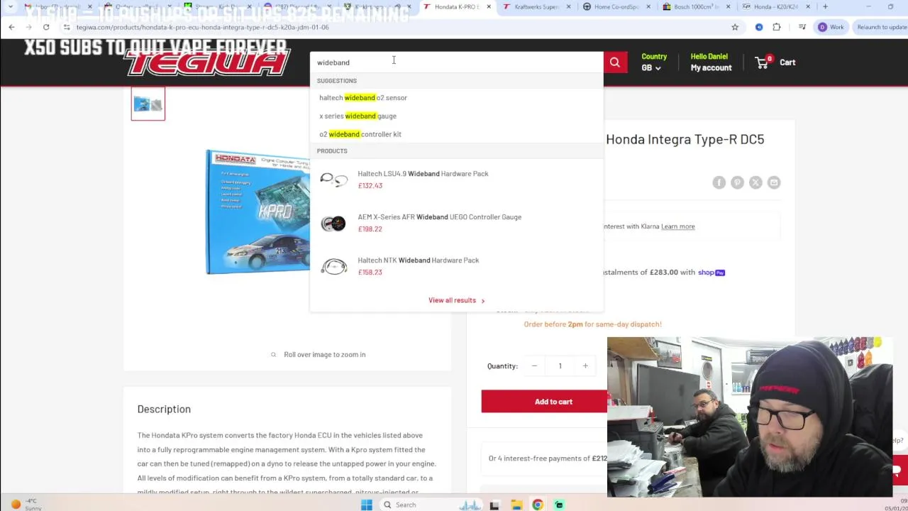This screenshot has width=908, height=511.
Task: Click the main Hondata KPro product image
Action: click(x=259, y=211)
